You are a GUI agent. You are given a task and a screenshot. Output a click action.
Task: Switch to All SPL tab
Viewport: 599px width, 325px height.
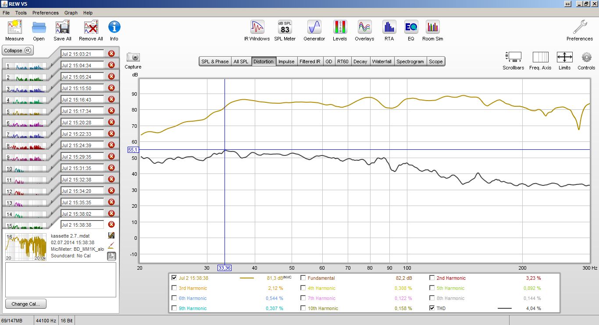(x=241, y=61)
